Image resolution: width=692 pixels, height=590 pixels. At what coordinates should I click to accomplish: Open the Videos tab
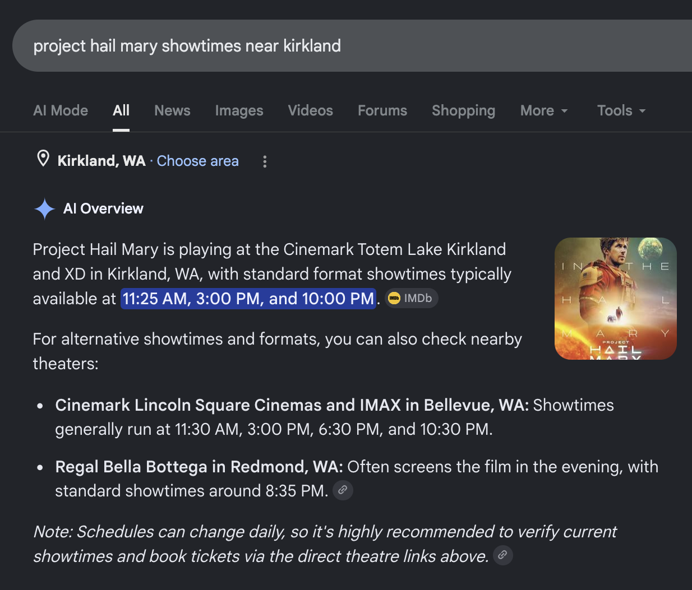pos(310,110)
